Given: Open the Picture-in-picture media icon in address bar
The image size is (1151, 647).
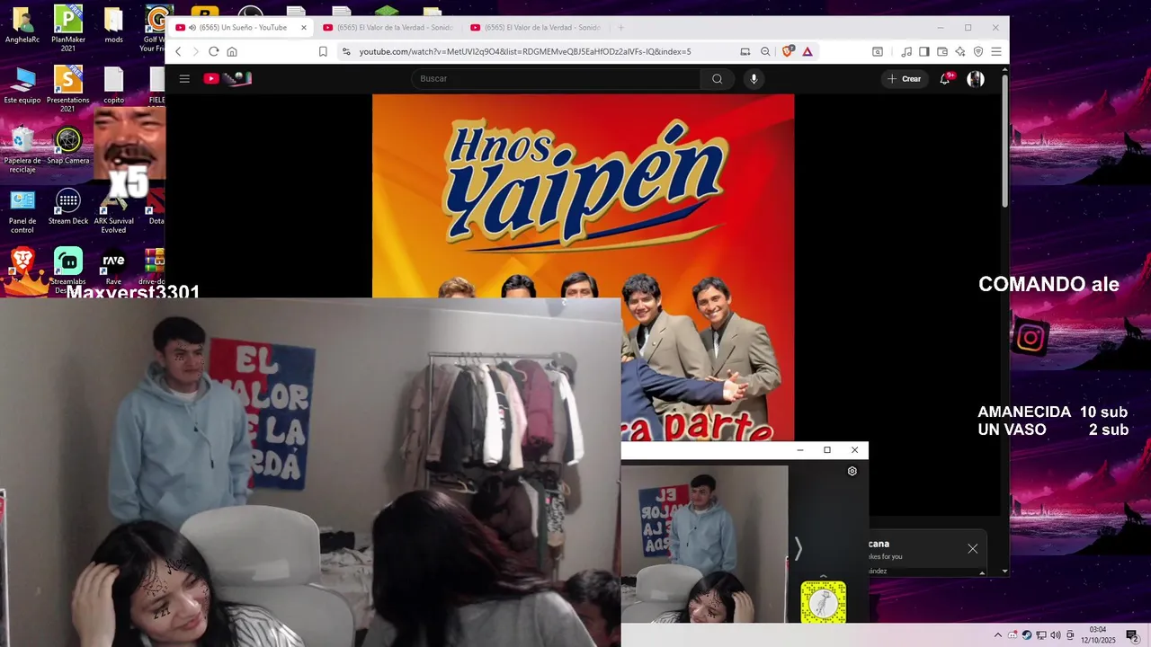Looking at the screenshot, I should point(745,52).
